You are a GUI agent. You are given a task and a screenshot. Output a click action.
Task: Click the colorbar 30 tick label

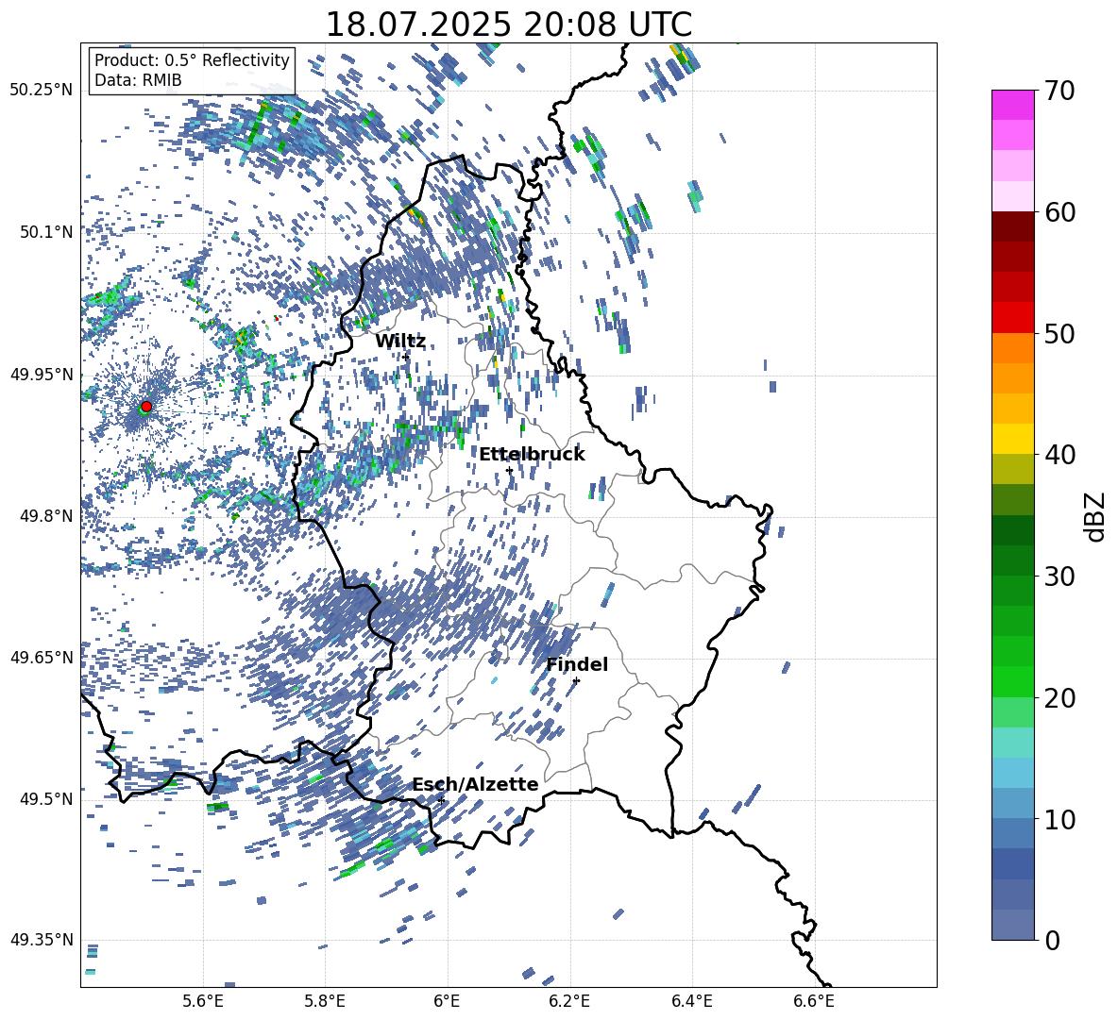pos(1060,577)
